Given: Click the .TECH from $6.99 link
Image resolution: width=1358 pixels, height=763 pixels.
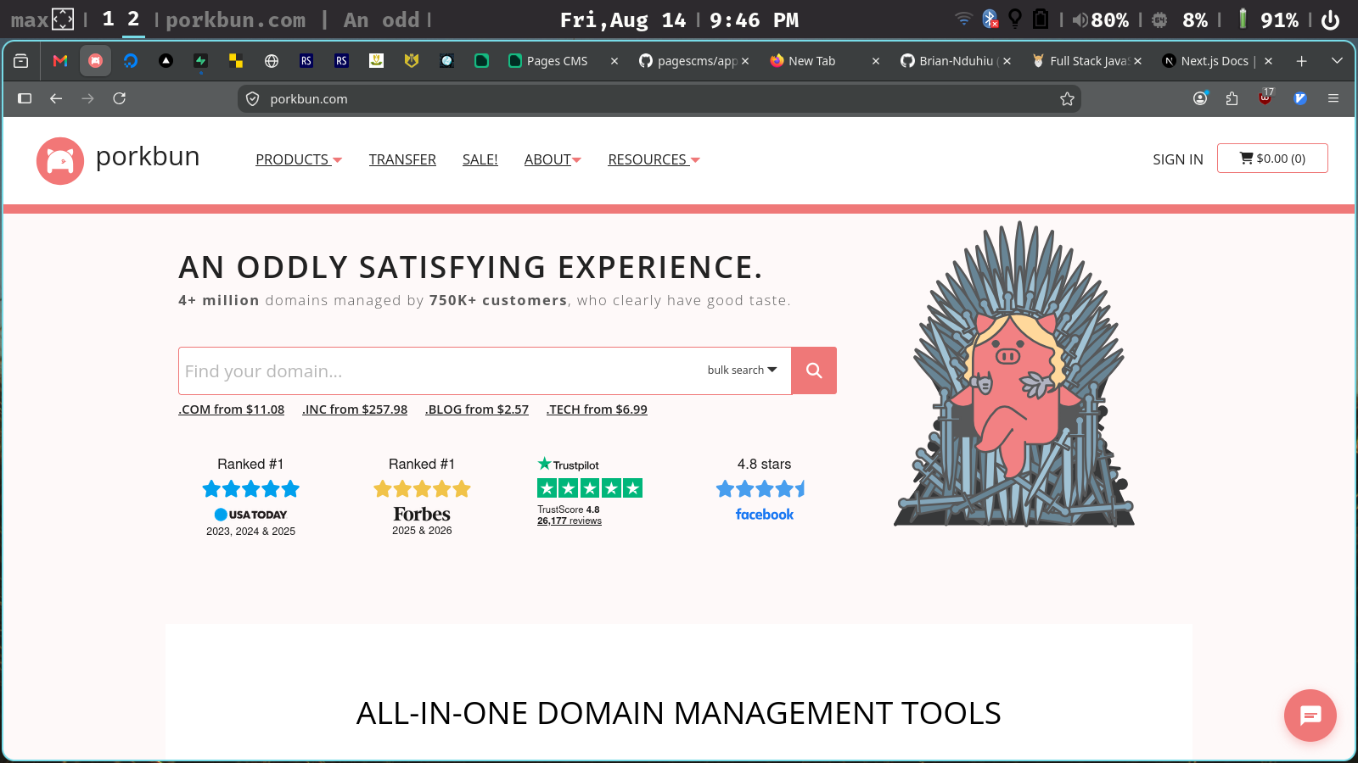Looking at the screenshot, I should coord(597,409).
